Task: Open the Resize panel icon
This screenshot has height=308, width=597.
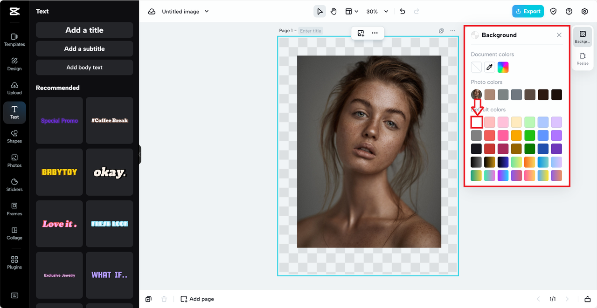Action: pyautogui.click(x=583, y=59)
